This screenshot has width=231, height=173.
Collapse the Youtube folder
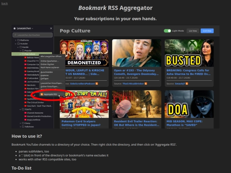tap(16, 44)
